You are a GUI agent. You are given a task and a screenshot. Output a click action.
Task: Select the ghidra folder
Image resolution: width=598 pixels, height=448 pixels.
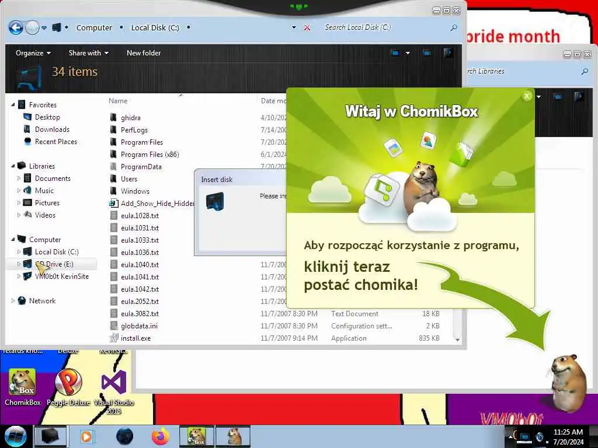(130, 118)
